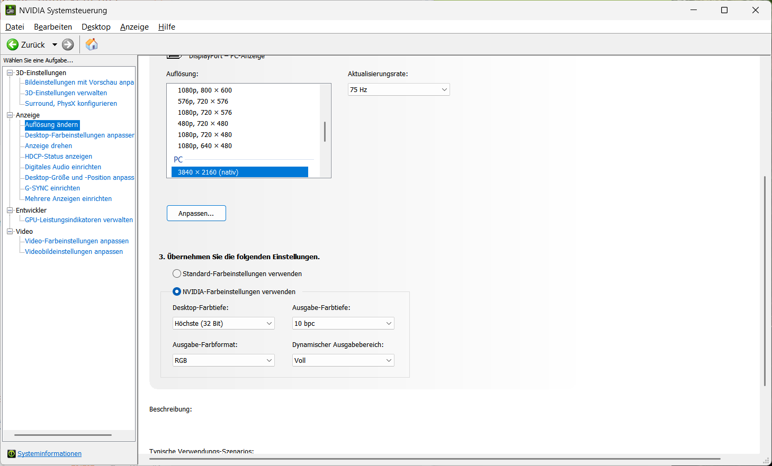Image resolution: width=772 pixels, height=466 pixels.
Task: Open Desktop-Größe und -Position anpassen
Action: (x=79, y=178)
